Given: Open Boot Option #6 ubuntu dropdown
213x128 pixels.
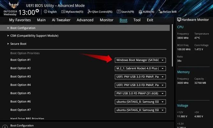Looking at the screenshot, I should click(140, 102).
